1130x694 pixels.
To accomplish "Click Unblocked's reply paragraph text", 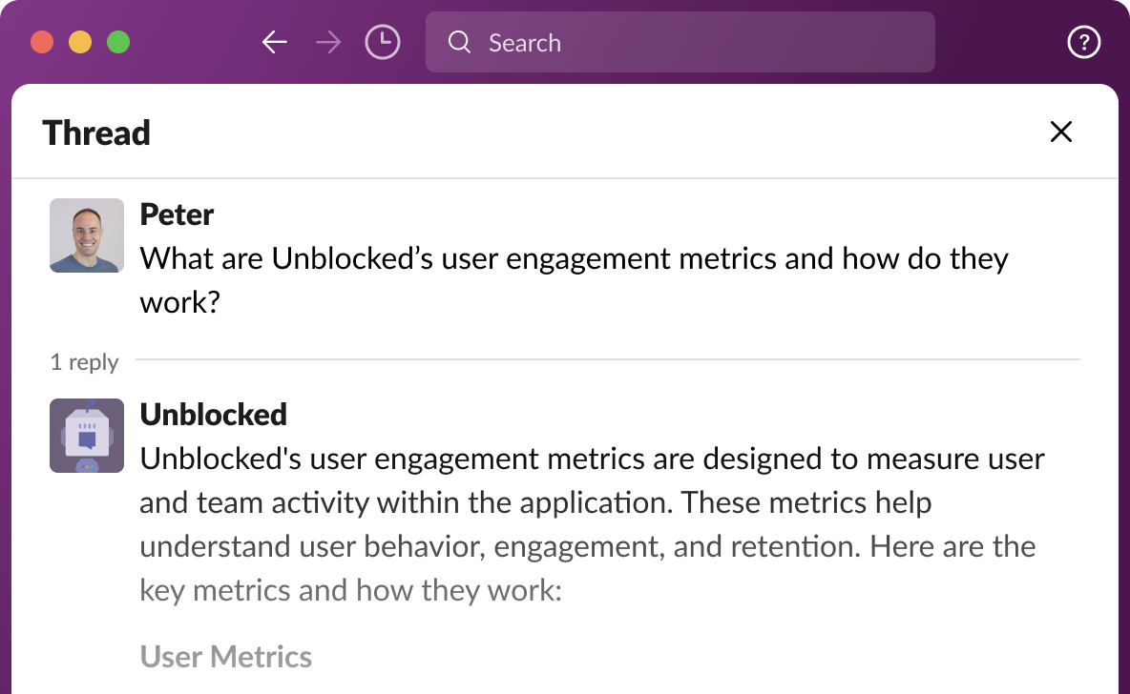I will [x=592, y=502].
